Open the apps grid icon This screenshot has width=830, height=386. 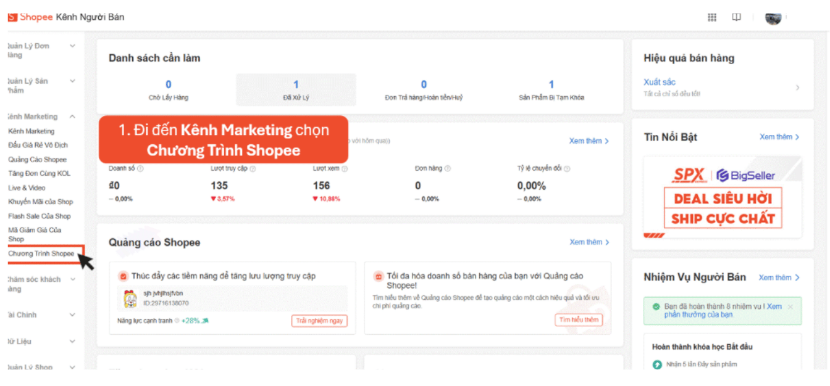point(712,17)
